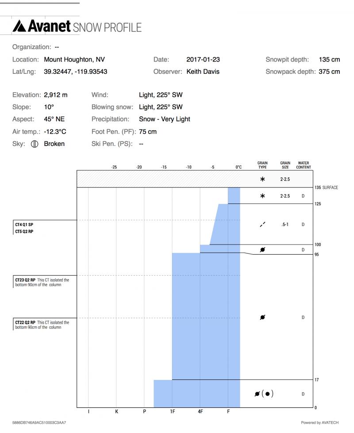Viewport: 354px width, 433px height.
Task: Click the 135 SURFACE depth marker
Action: [x=327, y=188]
